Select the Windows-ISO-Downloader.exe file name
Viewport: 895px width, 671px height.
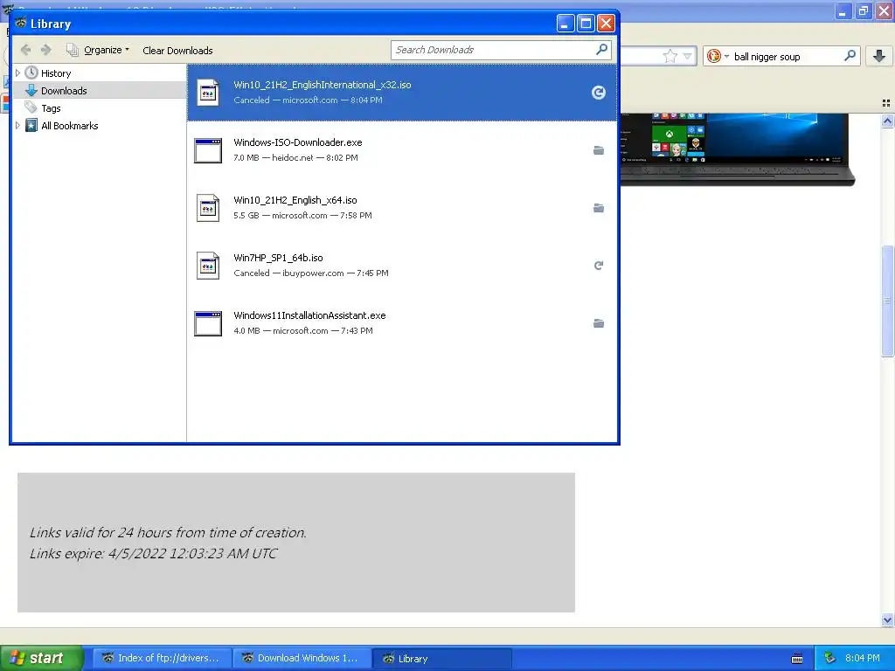pyautogui.click(x=297, y=142)
